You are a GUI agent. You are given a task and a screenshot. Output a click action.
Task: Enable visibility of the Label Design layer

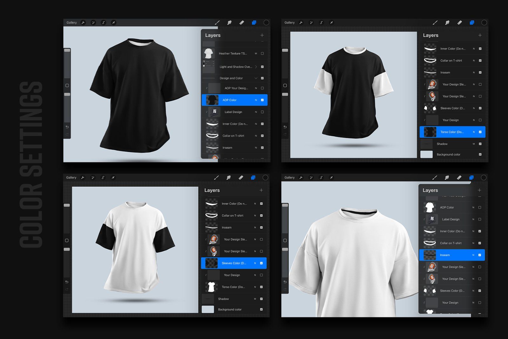pyautogui.click(x=262, y=112)
